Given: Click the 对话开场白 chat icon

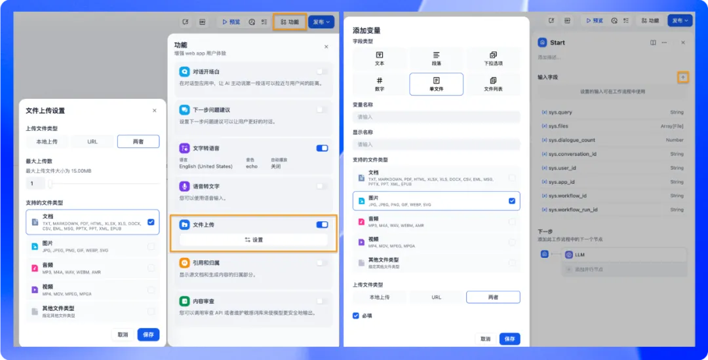Looking at the screenshot, I should click(x=184, y=71).
